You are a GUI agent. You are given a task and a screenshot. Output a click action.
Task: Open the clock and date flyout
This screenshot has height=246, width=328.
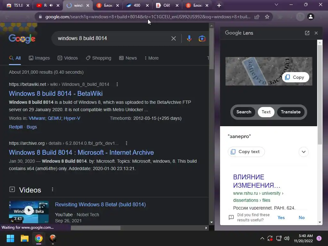pyautogui.click(x=303, y=238)
